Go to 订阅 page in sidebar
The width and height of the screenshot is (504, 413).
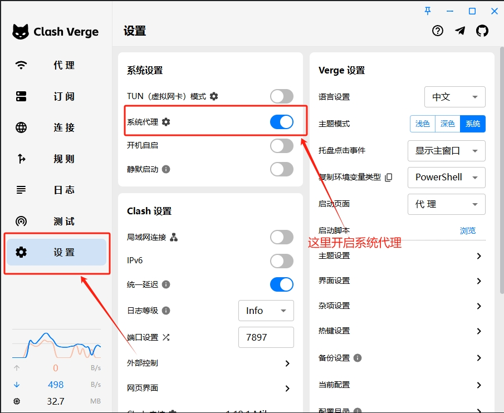[57, 96]
